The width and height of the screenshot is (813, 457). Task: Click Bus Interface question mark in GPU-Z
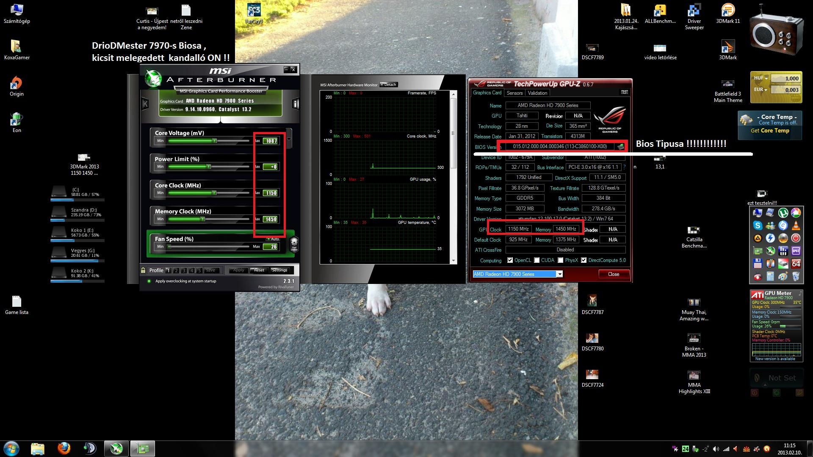625,167
